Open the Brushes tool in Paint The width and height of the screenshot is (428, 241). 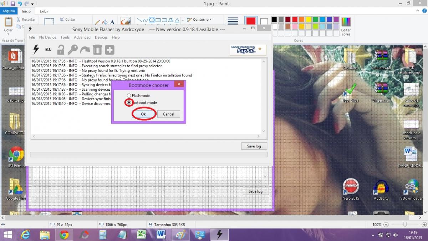[125, 21]
